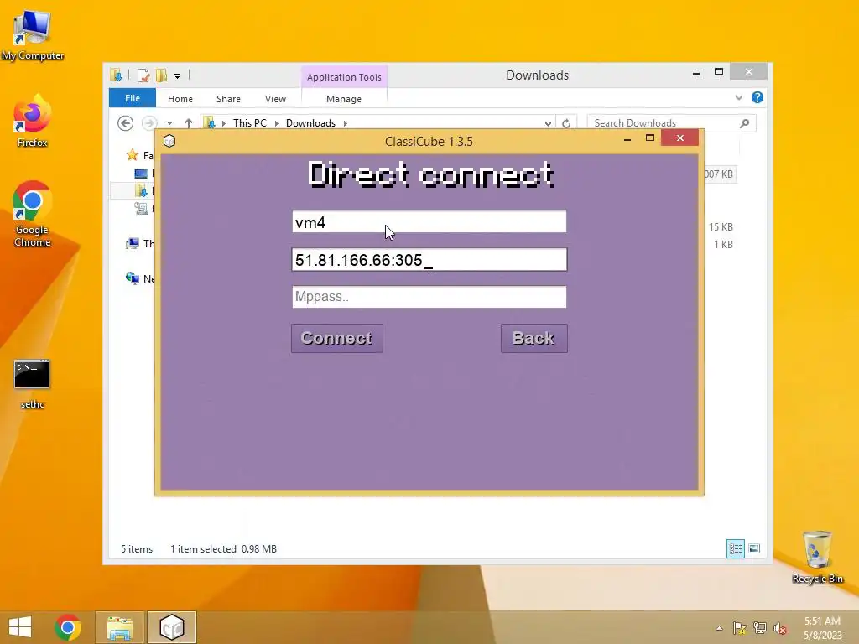Focus the IP address field with 51.81.166.66
Image resolution: width=859 pixels, height=644 pixels.
click(x=429, y=260)
